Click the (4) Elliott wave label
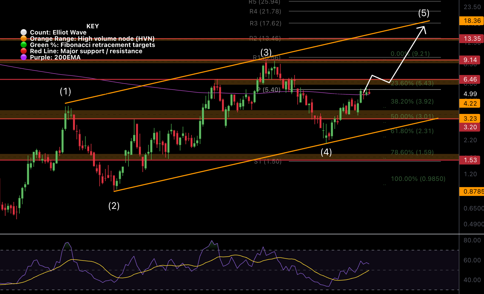Screen dimensions: 484x294 (326, 152)
